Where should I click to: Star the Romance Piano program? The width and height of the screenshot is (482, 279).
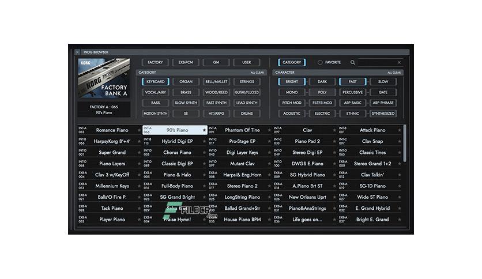click(x=139, y=130)
